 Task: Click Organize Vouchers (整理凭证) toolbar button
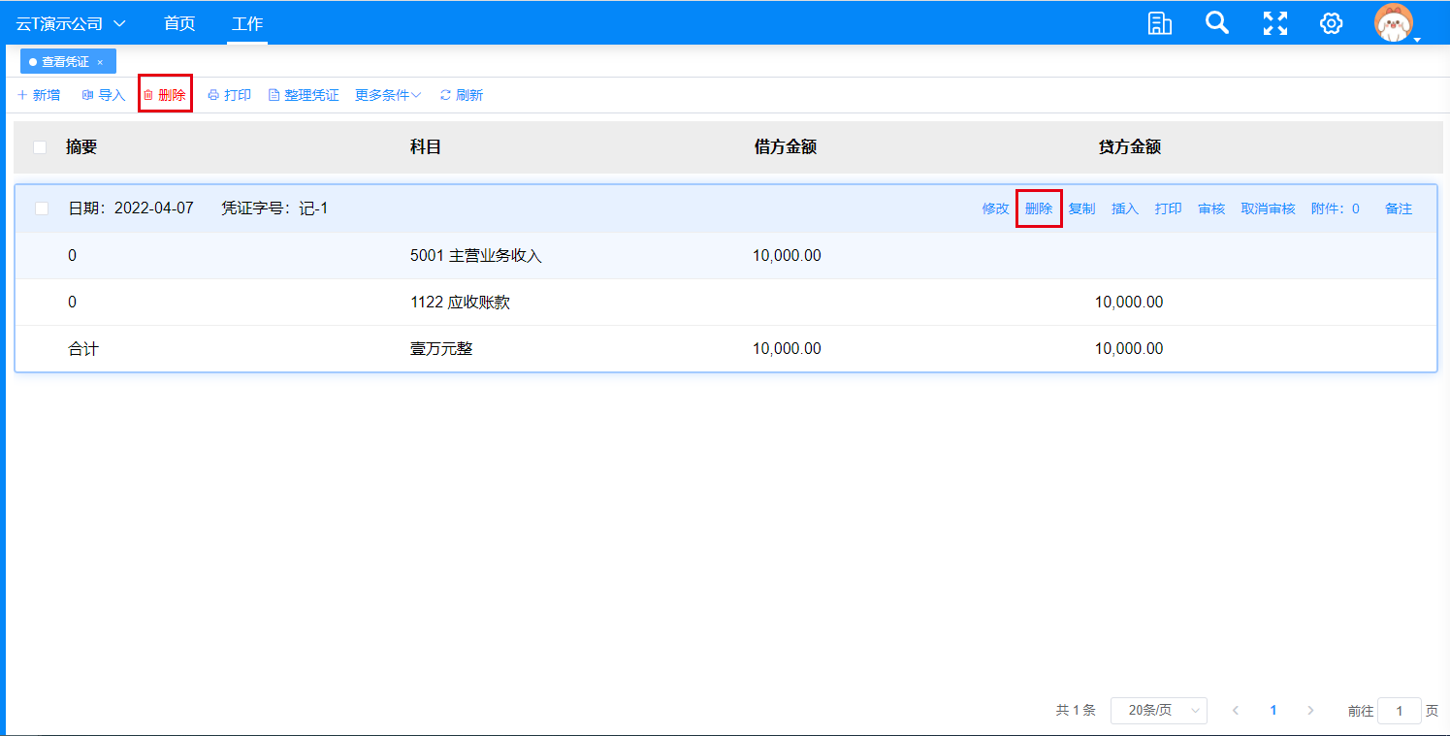click(304, 95)
